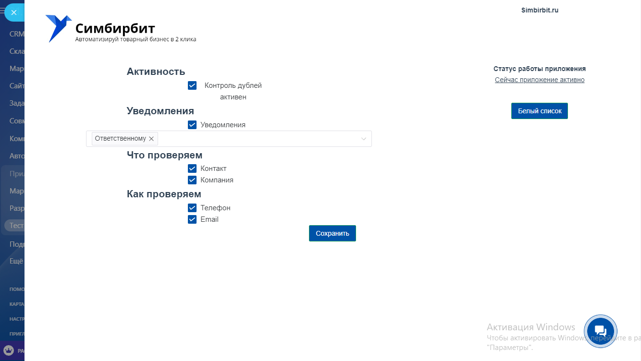
Task: Toggle the hamburger menu icon
Action: coord(2,11)
